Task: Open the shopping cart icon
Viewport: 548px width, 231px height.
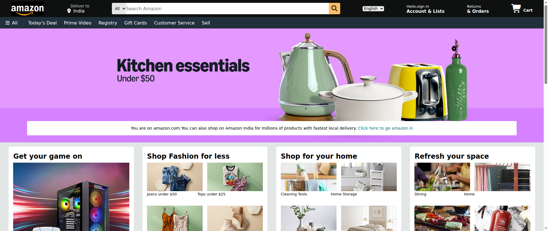Action: pos(516,9)
